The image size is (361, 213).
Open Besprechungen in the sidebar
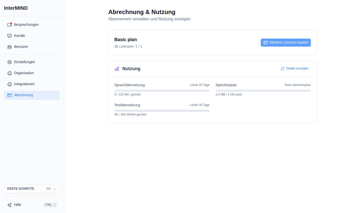(x=32, y=25)
